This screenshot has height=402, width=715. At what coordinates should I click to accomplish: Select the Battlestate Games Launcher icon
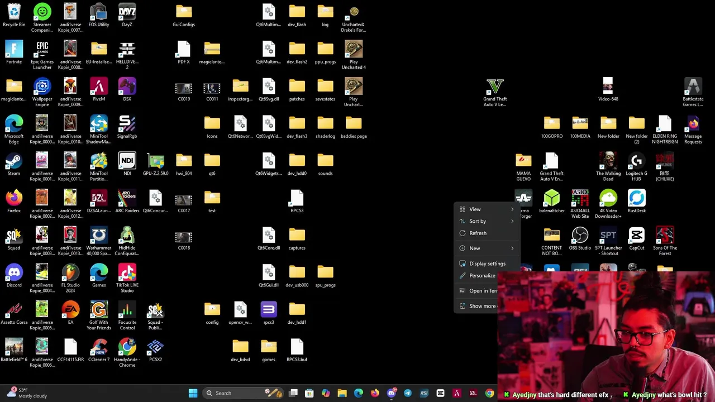click(x=693, y=93)
